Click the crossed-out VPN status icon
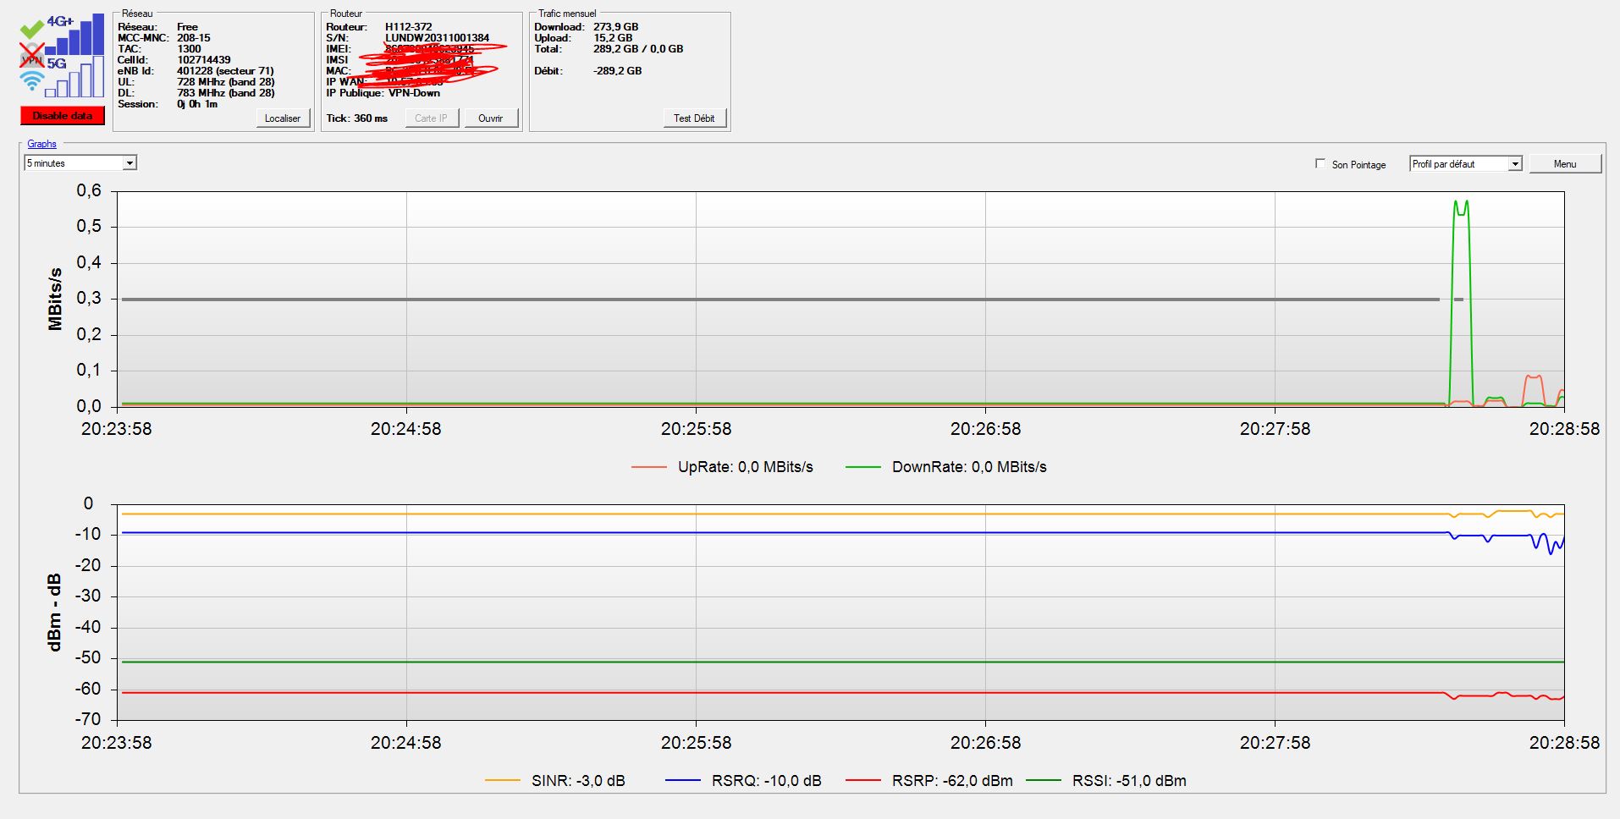 pyautogui.click(x=31, y=57)
